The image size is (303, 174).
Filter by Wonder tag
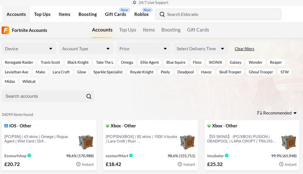255,62
